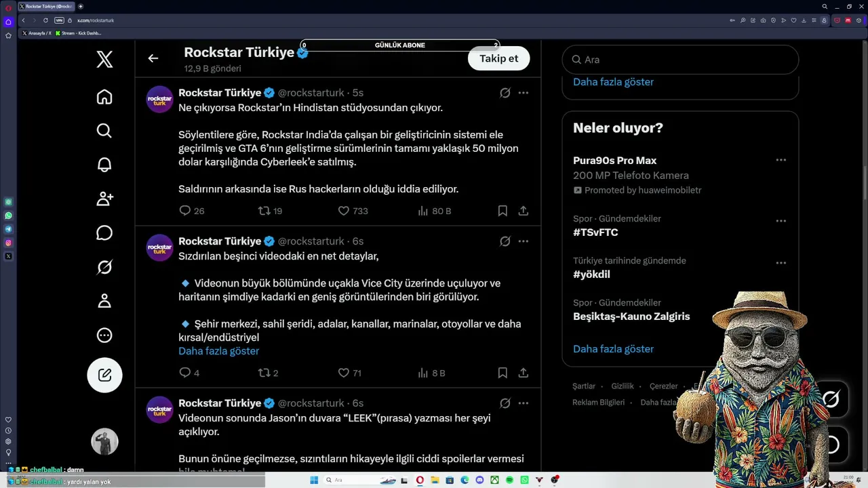Open Grok from the X sidebar
Image resolution: width=868 pixels, height=488 pixels.
[104, 267]
